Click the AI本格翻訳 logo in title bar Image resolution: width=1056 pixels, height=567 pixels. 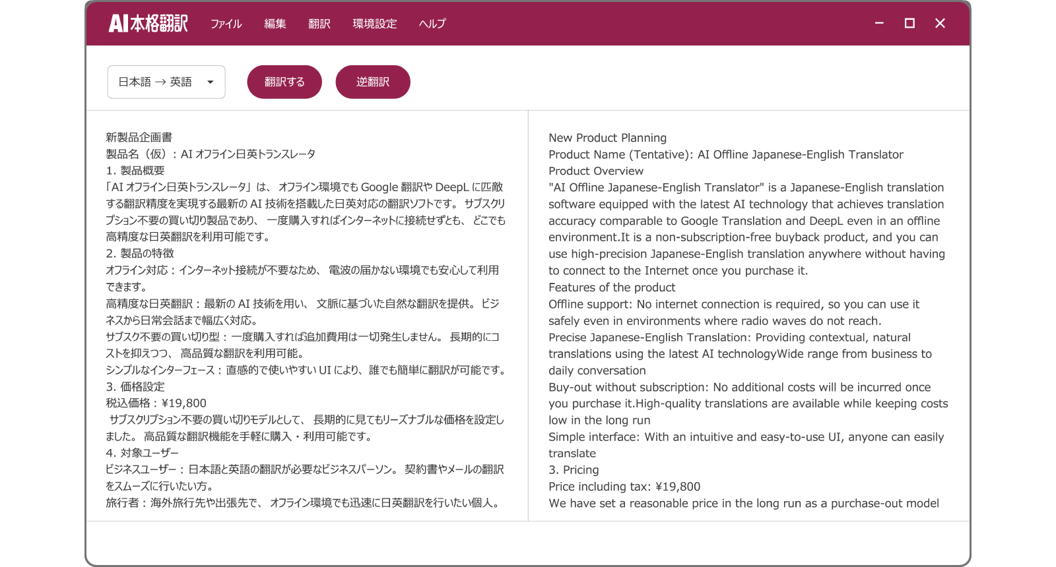tap(148, 24)
